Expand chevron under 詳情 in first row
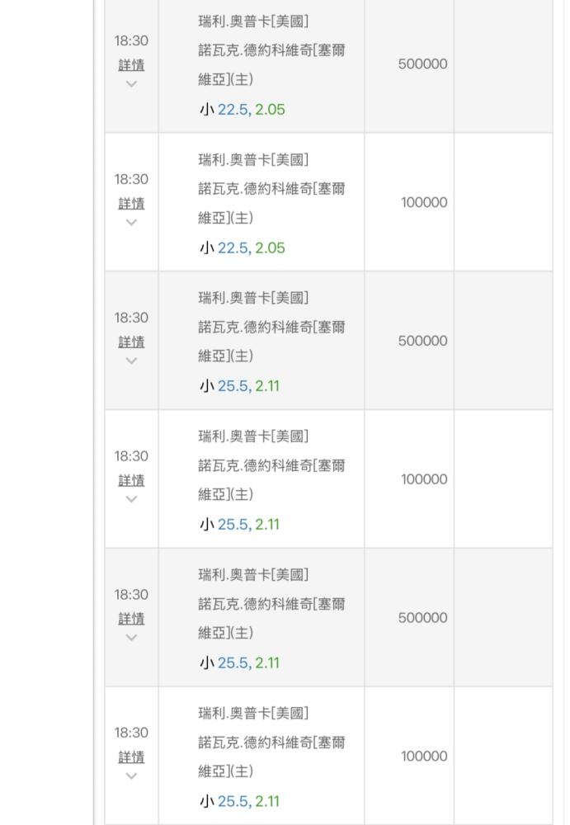The height and width of the screenshot is (825, 570). [x=132, y=83]
